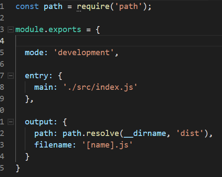This screenshot has height=177, width=222.
Task: Place cursor on empty line 4
Action: [x=119, y=41]
